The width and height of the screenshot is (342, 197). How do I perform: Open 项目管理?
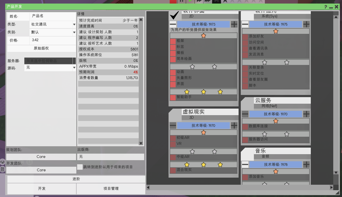[111, 189]
